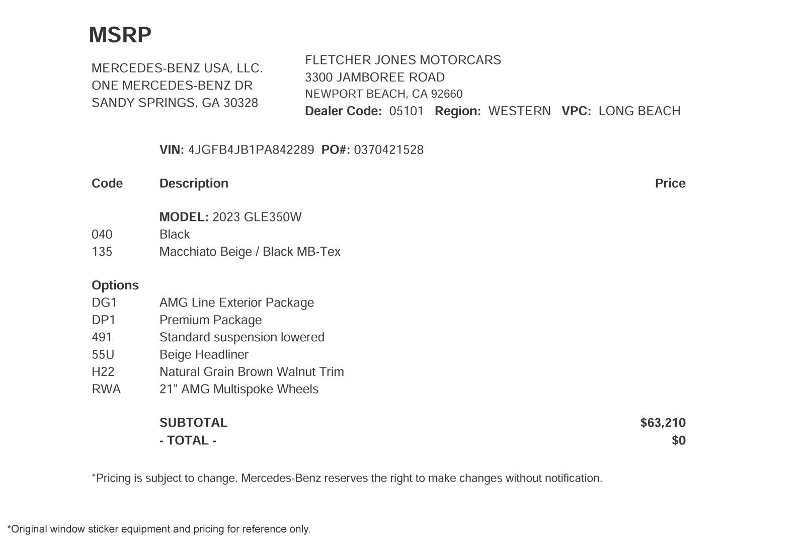Click Natural Grain Brown Walnut Trim
Screen dimensions: 805x537
pos(252,372)
